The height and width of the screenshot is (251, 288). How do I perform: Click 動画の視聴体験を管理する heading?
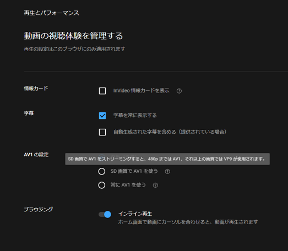(73, 36)
